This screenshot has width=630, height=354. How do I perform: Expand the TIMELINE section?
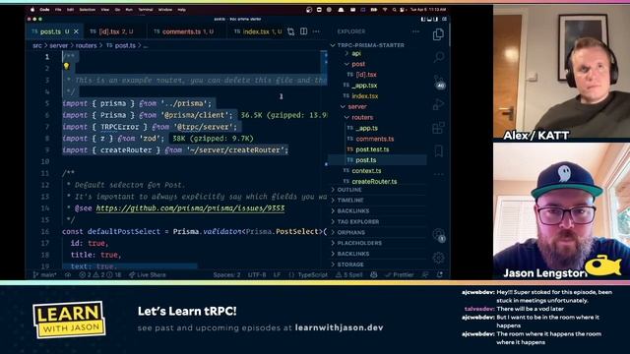350,201
